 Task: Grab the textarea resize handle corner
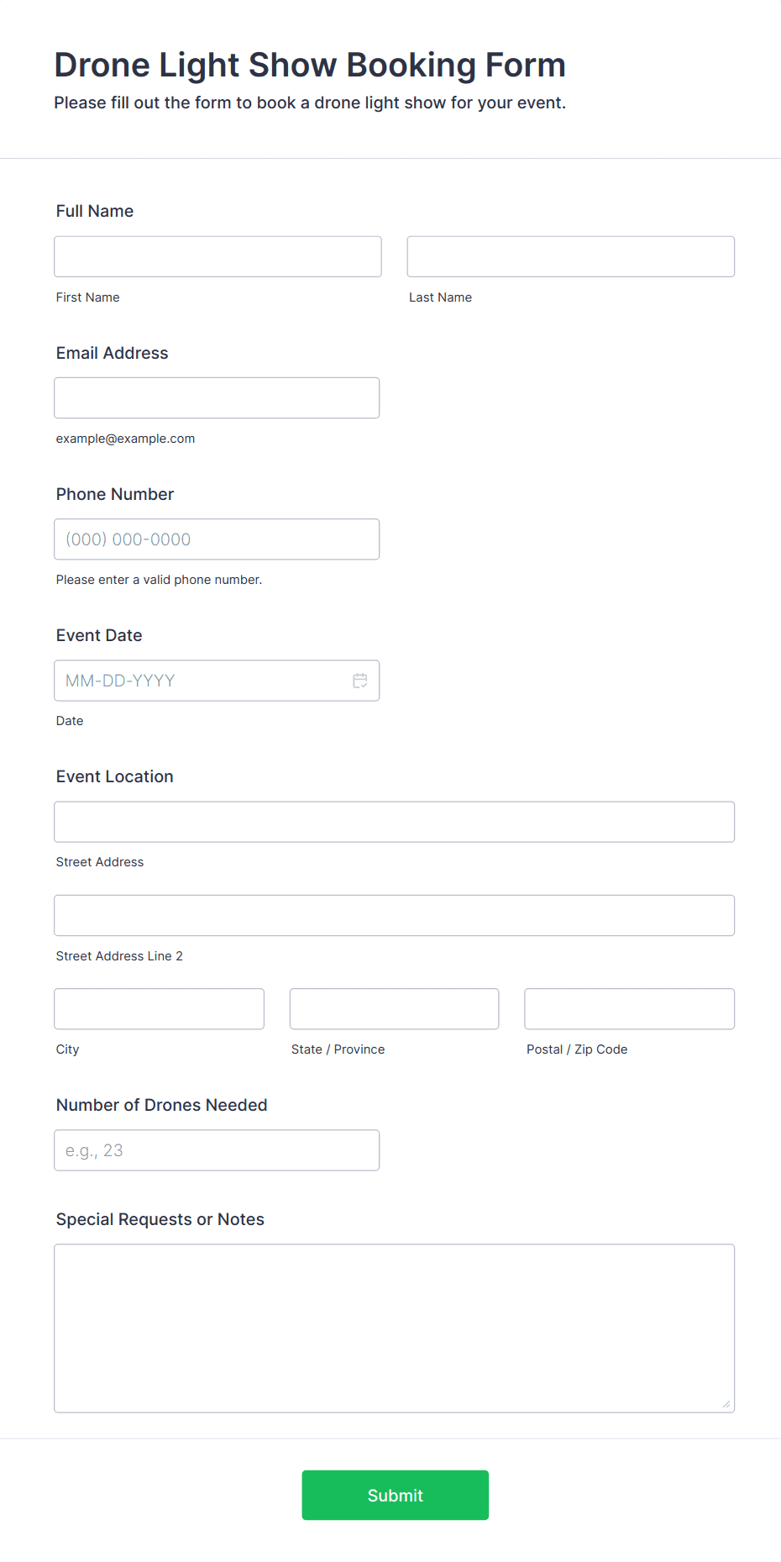[x=726, y=1404]
